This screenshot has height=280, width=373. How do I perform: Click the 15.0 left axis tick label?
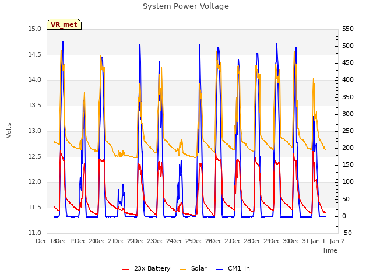click(x=35, y=29)
